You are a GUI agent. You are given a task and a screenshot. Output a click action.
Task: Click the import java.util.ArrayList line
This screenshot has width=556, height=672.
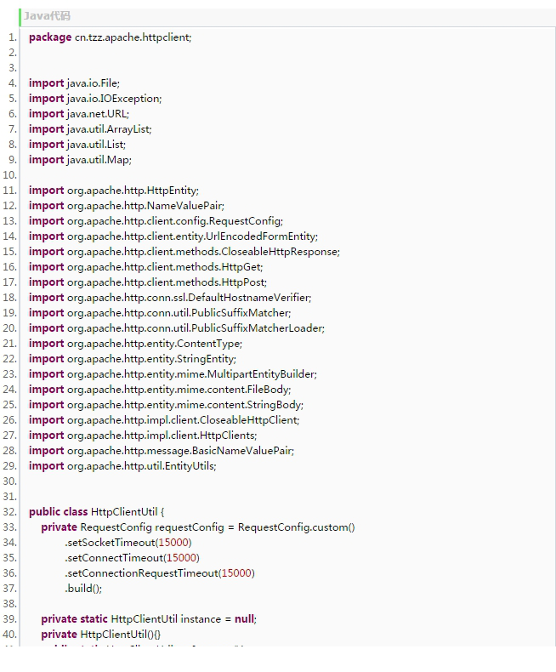(x=90, y=129)
